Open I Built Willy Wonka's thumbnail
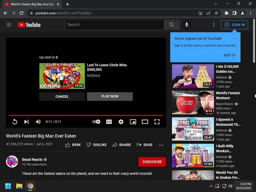This screenshot has width=256, height=192. point(193,155)
